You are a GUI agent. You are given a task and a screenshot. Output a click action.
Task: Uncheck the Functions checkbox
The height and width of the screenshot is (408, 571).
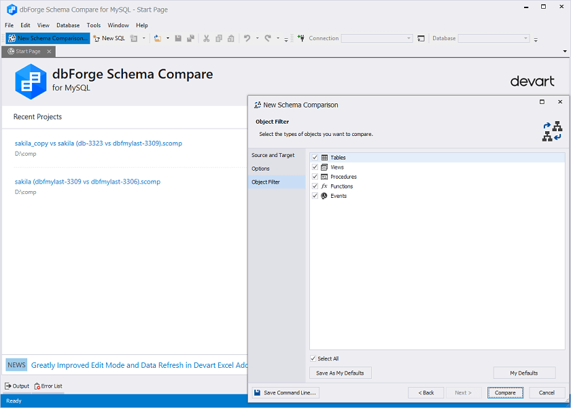pos(315,186)
